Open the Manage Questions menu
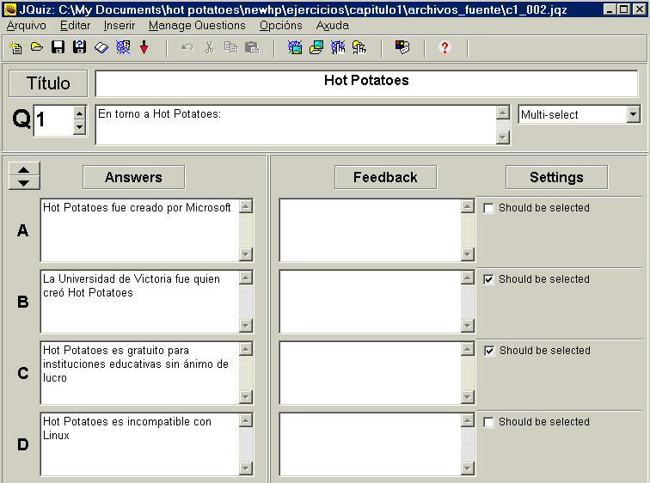This screenshot has width=650, height=483. [197, 26]
